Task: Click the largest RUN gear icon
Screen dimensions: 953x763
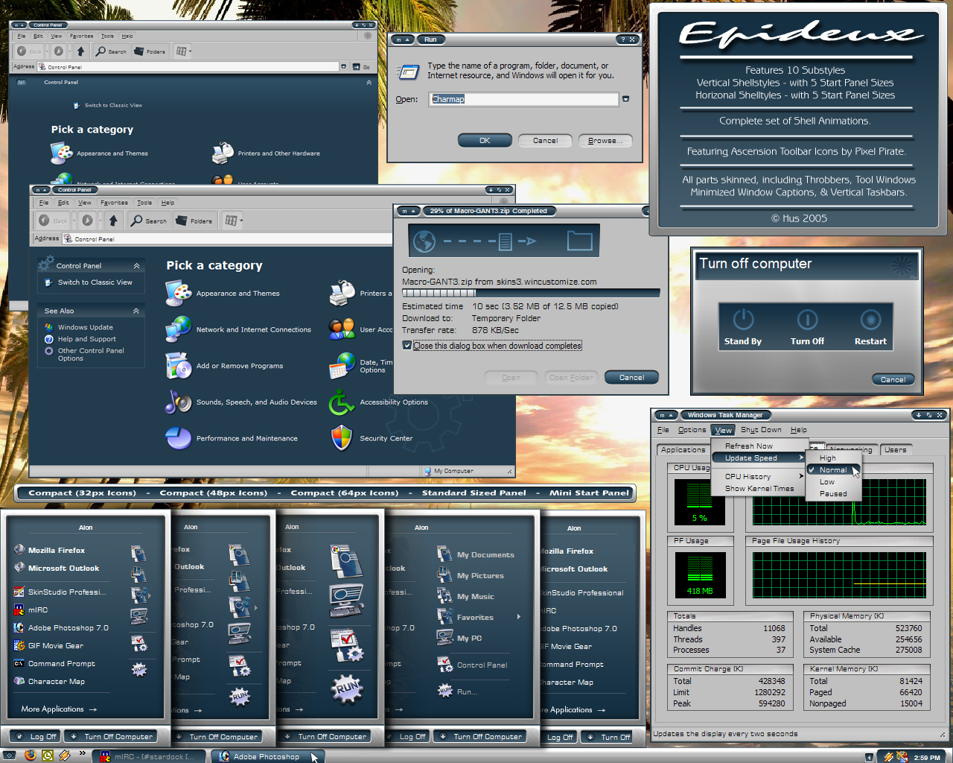Action: coord(346,688)
